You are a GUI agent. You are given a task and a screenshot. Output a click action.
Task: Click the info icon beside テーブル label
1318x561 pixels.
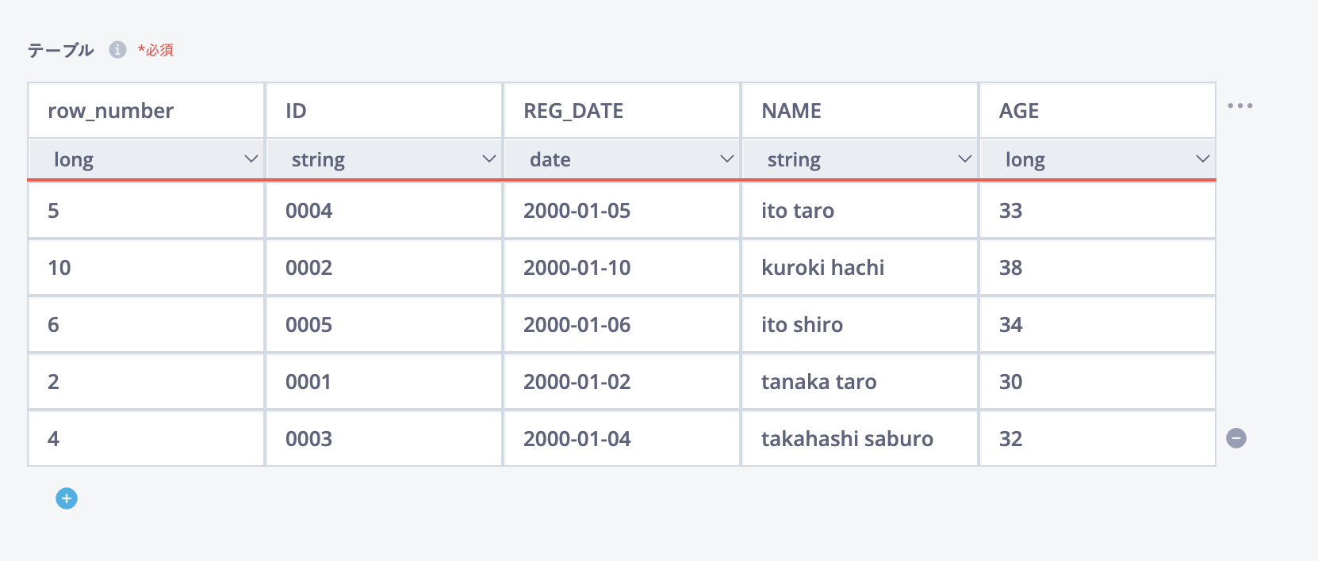click(117, 50)
